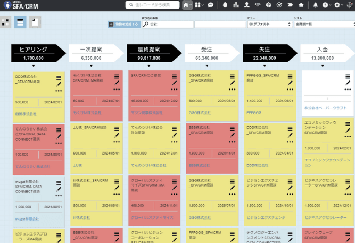This screenshot has height=243, width=355.
Task: Click the small house icon beside the tag icon
Action: coord(301,5)
